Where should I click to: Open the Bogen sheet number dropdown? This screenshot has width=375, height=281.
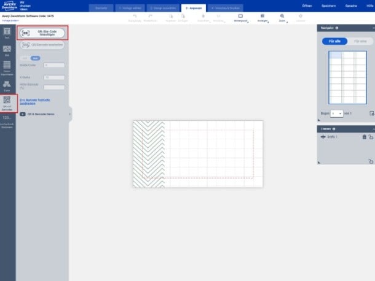(337, 114)
